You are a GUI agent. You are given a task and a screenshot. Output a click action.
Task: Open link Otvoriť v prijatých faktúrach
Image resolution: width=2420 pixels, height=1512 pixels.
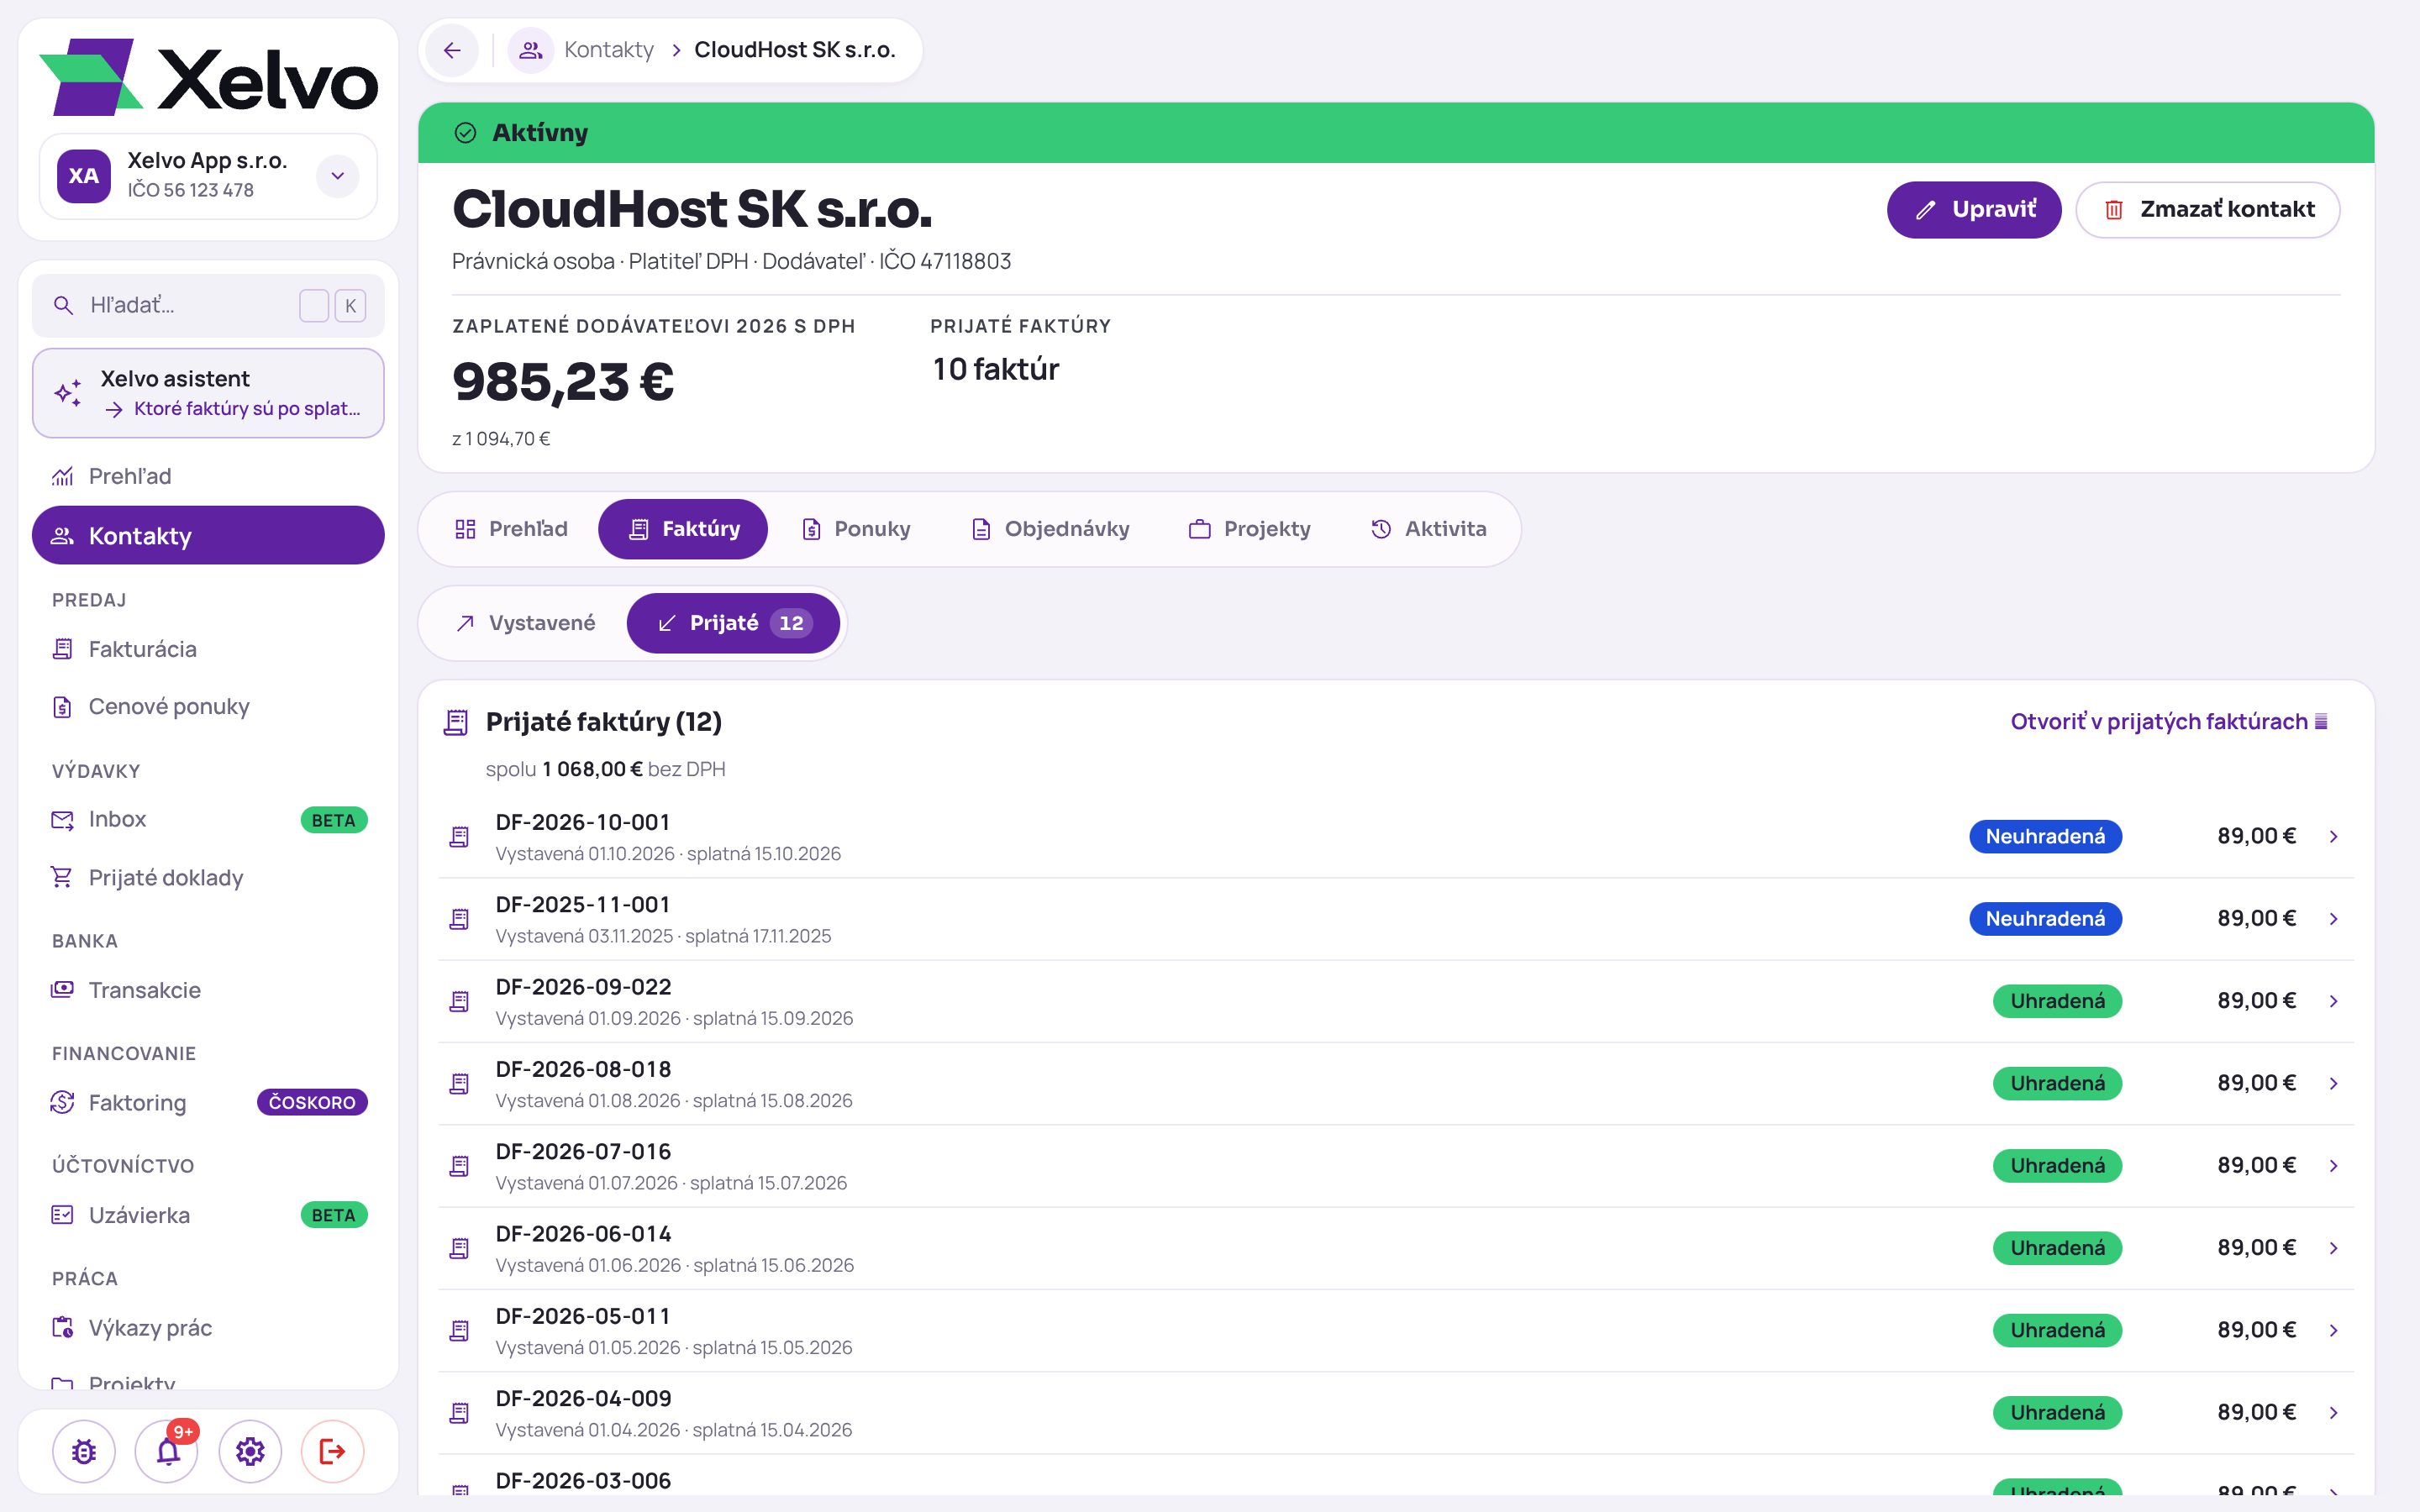point(2169,722)
